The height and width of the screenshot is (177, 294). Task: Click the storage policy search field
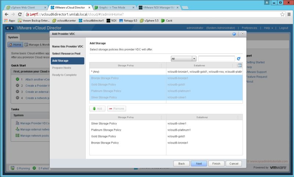click(x=216, y=59)
